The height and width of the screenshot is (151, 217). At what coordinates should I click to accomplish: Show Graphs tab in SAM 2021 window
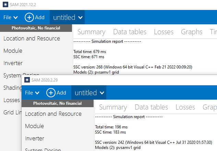pyautogui.click(x=192, y=32)
